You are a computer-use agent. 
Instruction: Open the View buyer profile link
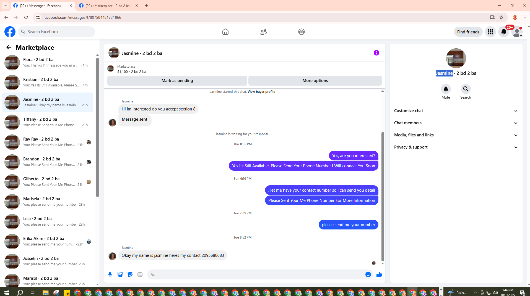pos(261,92)
